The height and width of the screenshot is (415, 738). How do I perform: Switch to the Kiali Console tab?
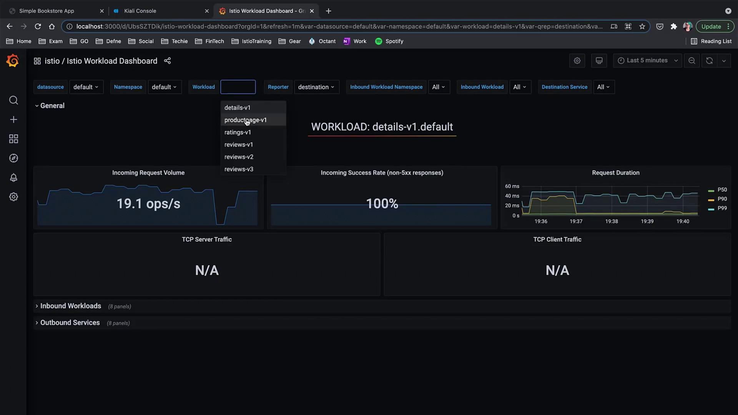140,11
